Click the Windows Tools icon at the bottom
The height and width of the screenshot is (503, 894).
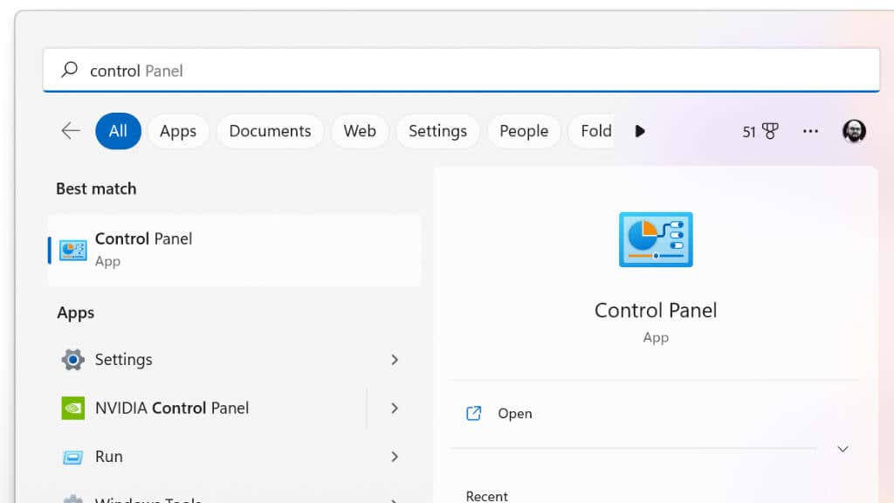(72, 498)
